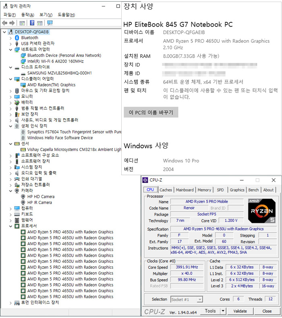Click the AMD Radeon(TM) Graphics adapter icon
The height and width of the screenshot is (318, 282).
click(x=23, y=85)
